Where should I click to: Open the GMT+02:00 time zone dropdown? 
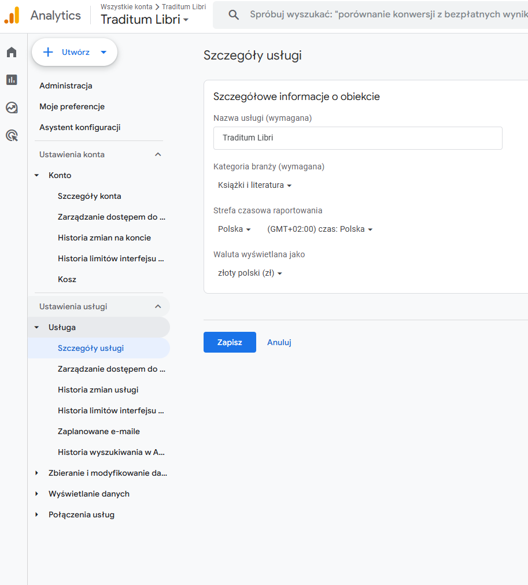pyautogui.click(x=320, y=229)
